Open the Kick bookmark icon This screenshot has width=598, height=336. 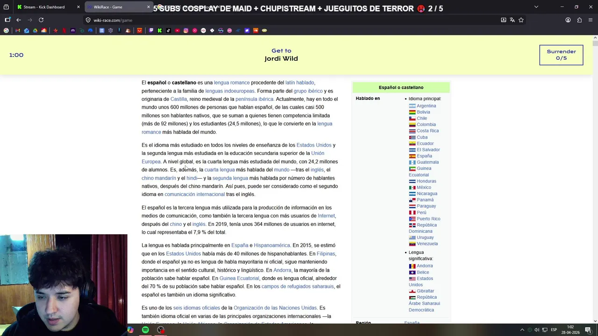click(160, 30)
